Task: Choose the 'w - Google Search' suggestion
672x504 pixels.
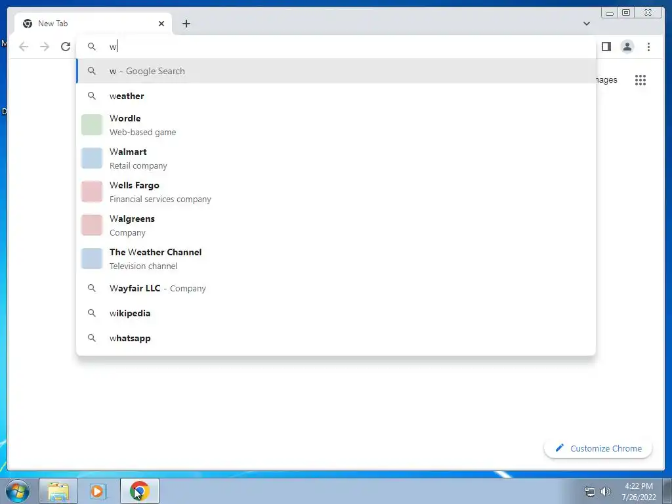Action: coord(336,71)
